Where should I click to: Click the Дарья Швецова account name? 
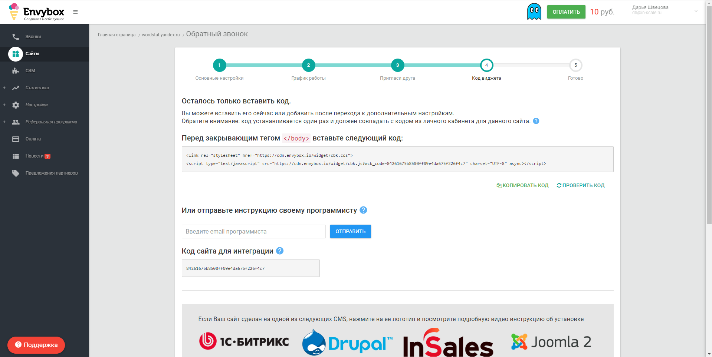click(650, 7)
